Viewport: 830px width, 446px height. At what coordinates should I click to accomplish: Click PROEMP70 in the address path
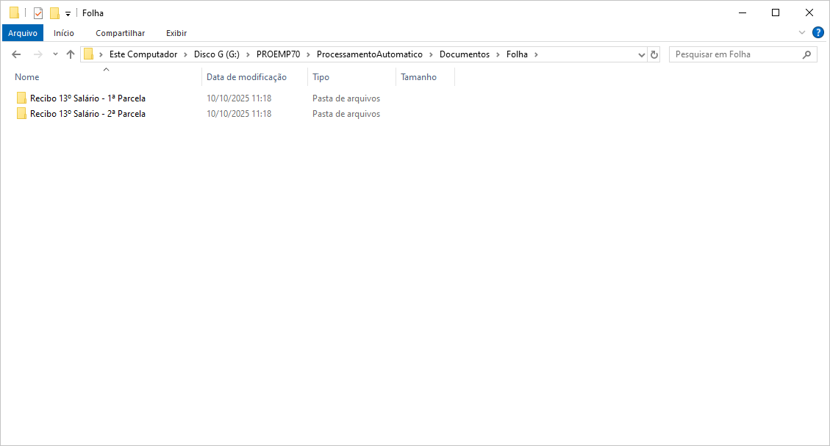[x=278, y=54]
